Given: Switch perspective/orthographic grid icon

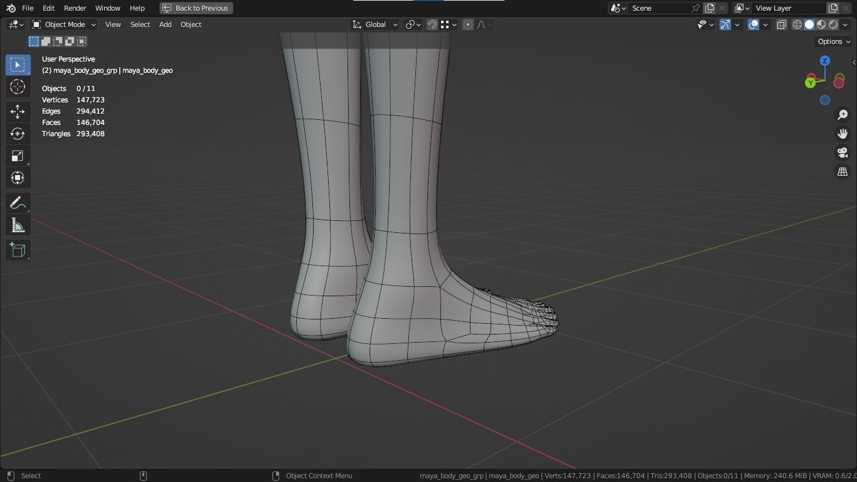Looking at the screenshot, I should click(x=843, y=171).
